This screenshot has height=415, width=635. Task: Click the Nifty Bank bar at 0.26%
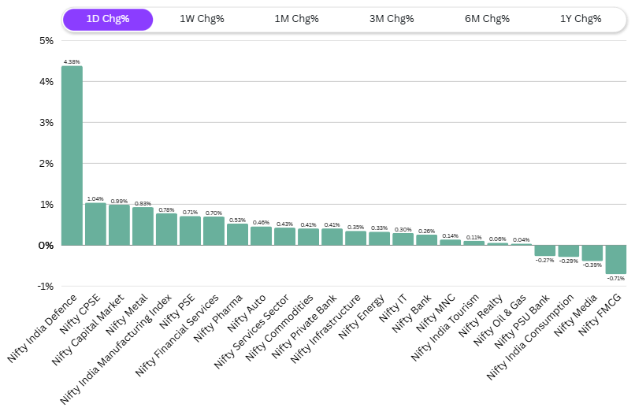[427, 240]
